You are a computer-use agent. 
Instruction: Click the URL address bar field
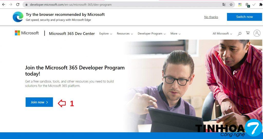[123, 5]
